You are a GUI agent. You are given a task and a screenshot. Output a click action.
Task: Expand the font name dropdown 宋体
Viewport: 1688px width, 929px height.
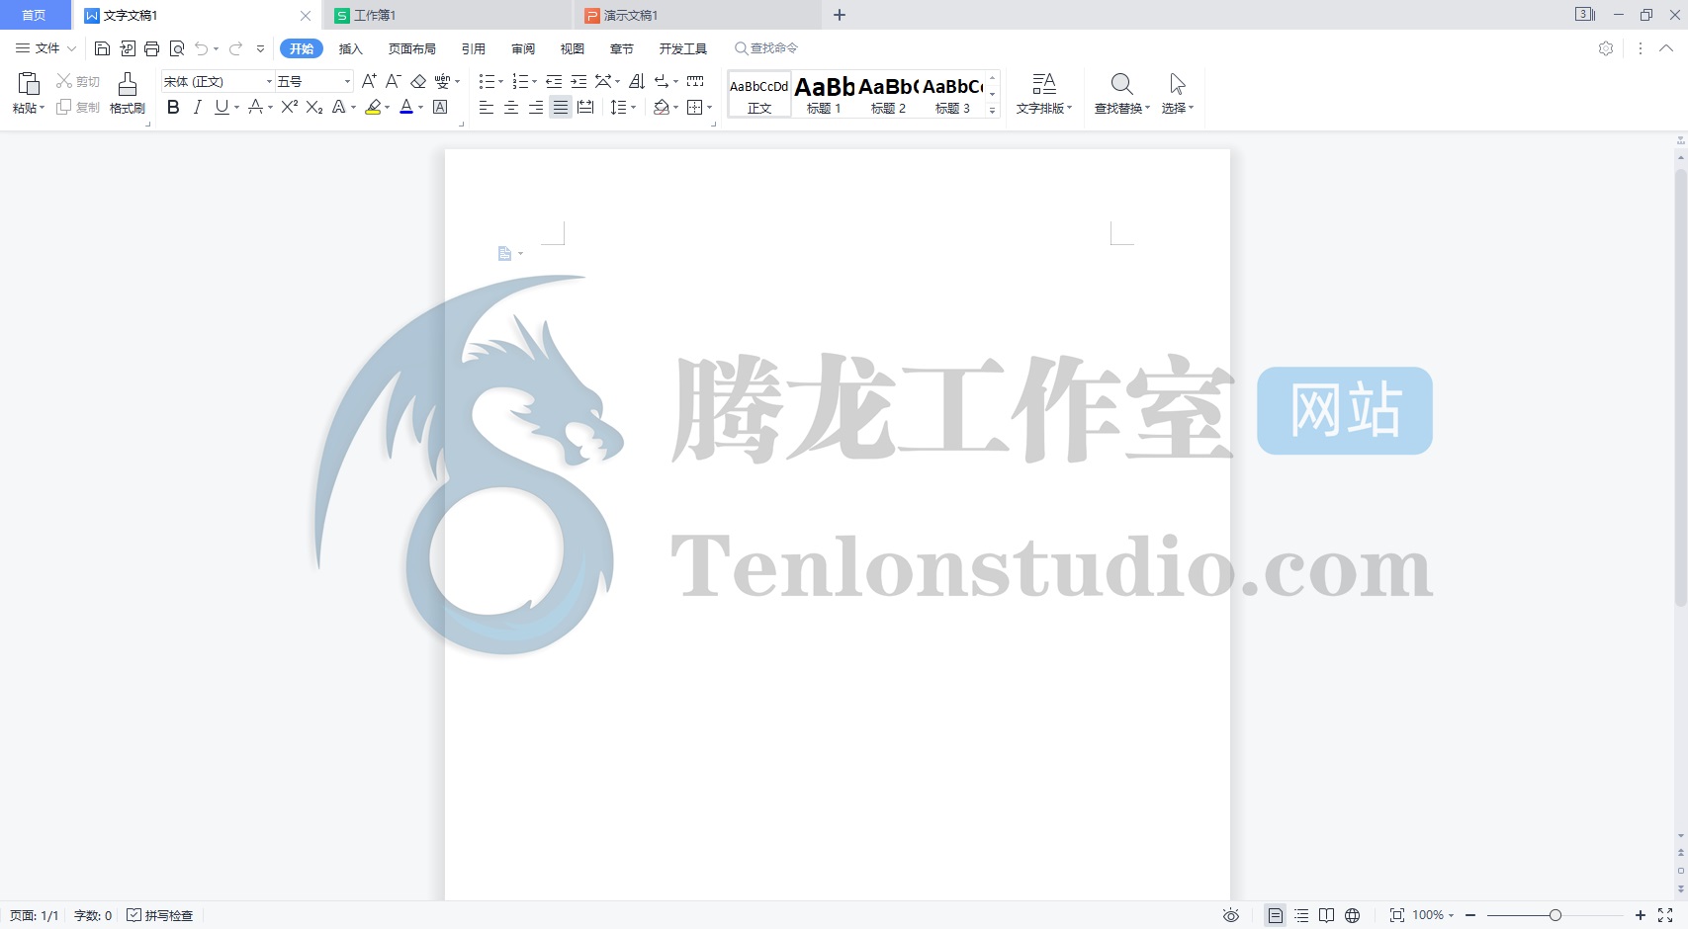coord(269,81)
